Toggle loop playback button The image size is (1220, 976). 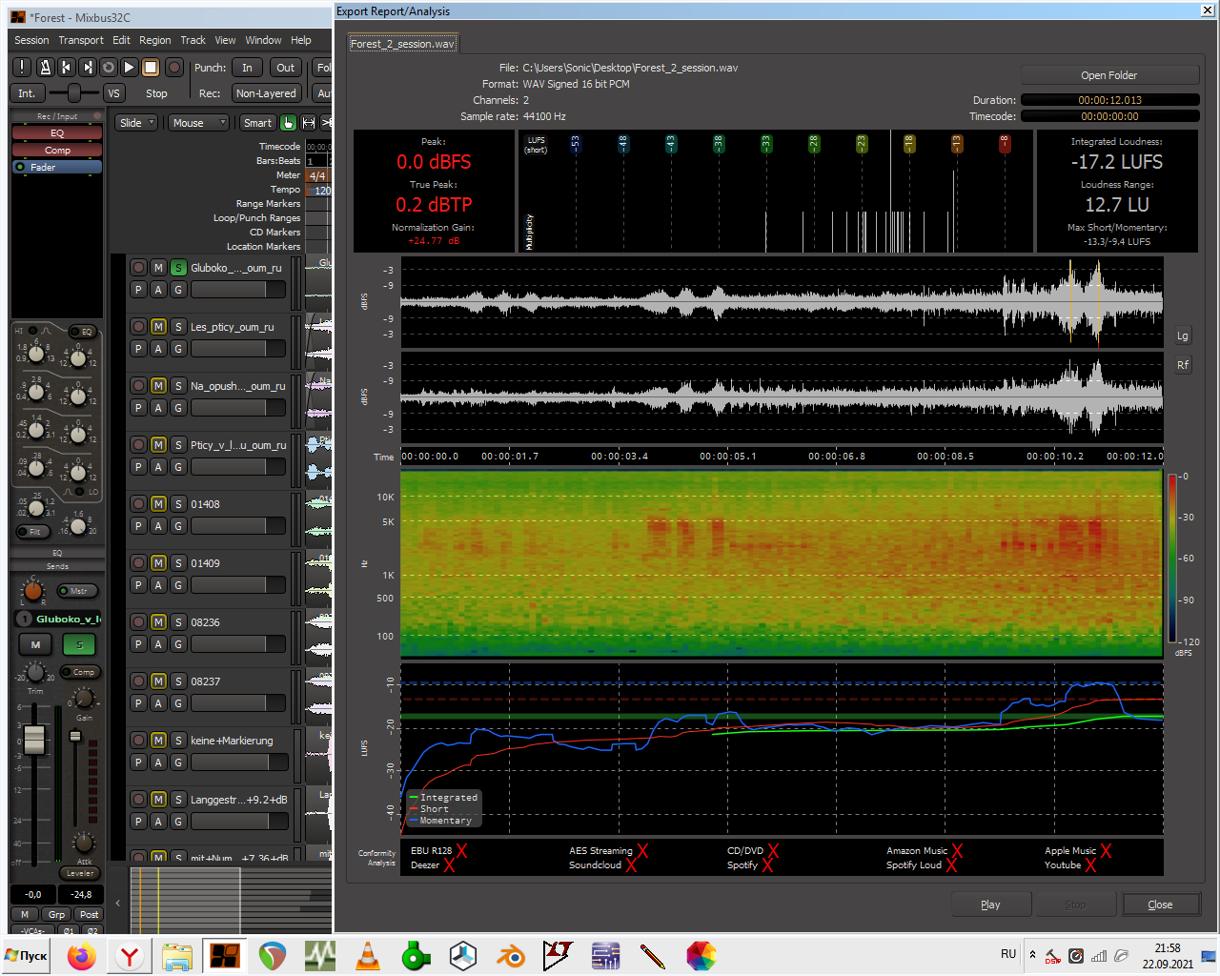(108, 68)
